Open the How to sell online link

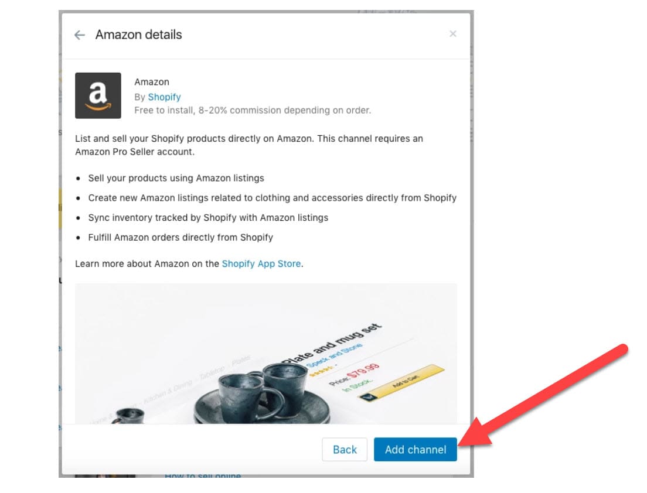point(203,475)
